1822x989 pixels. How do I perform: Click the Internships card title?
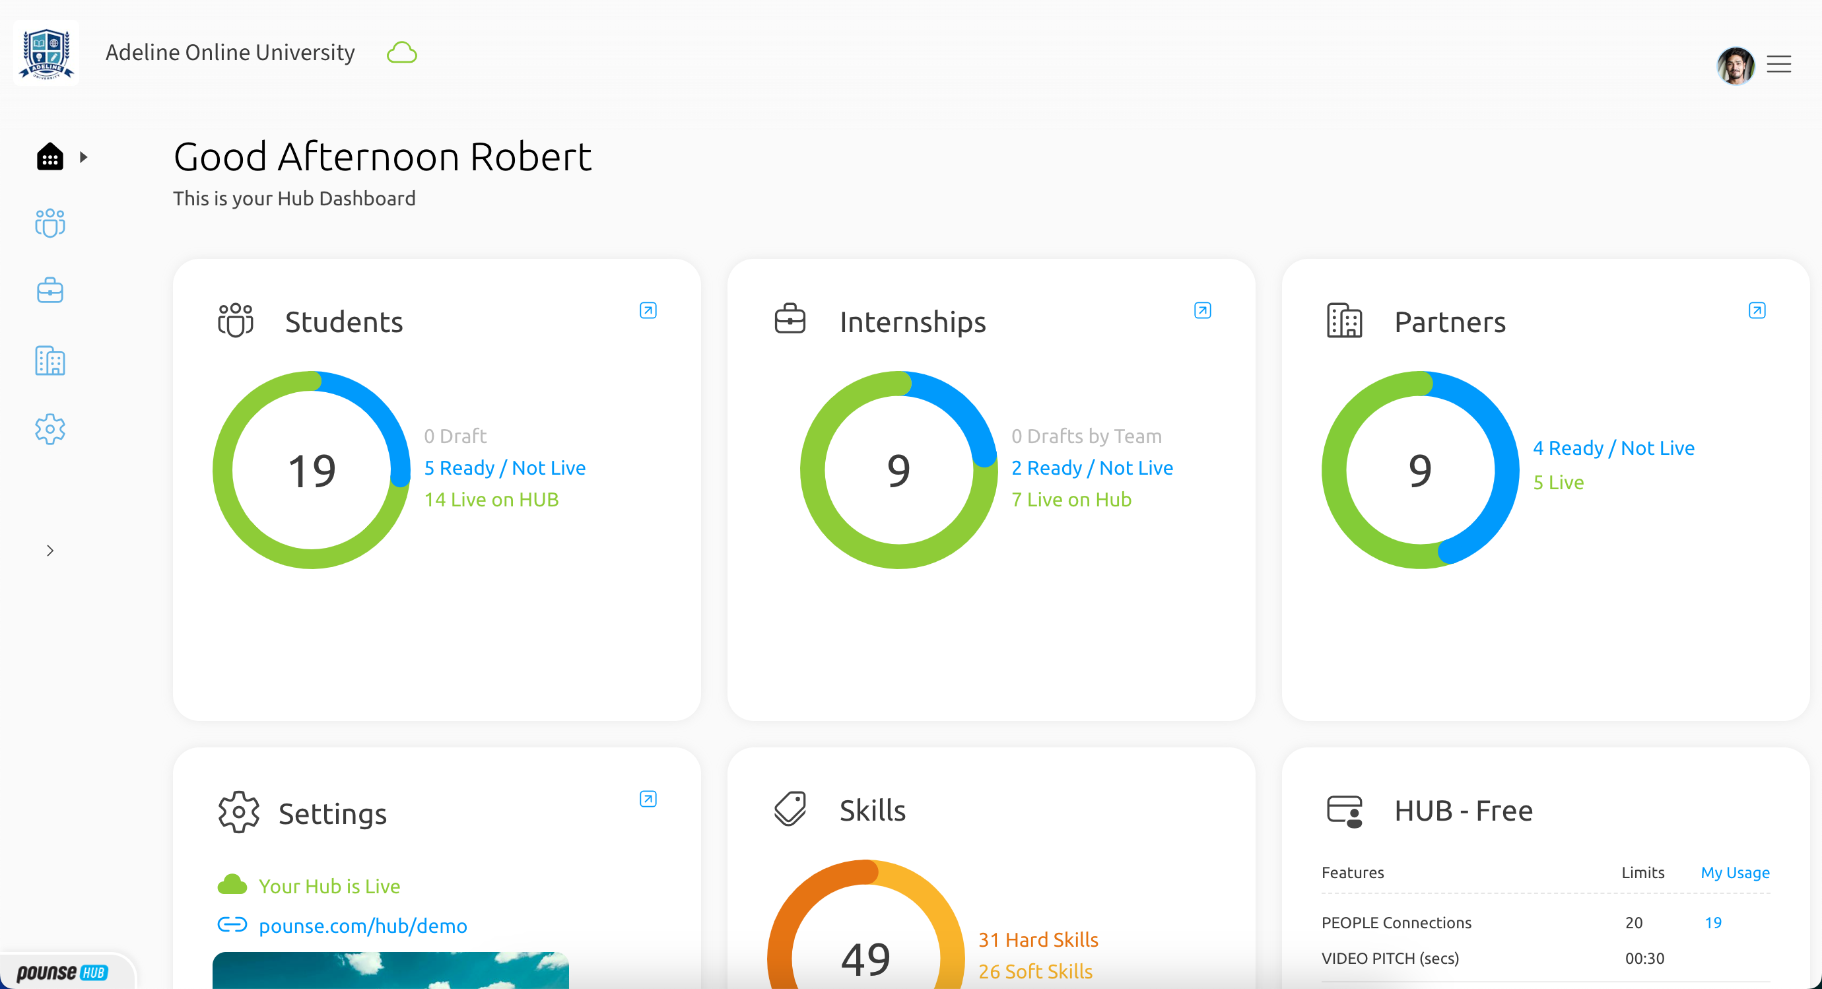tap(912, 322)
